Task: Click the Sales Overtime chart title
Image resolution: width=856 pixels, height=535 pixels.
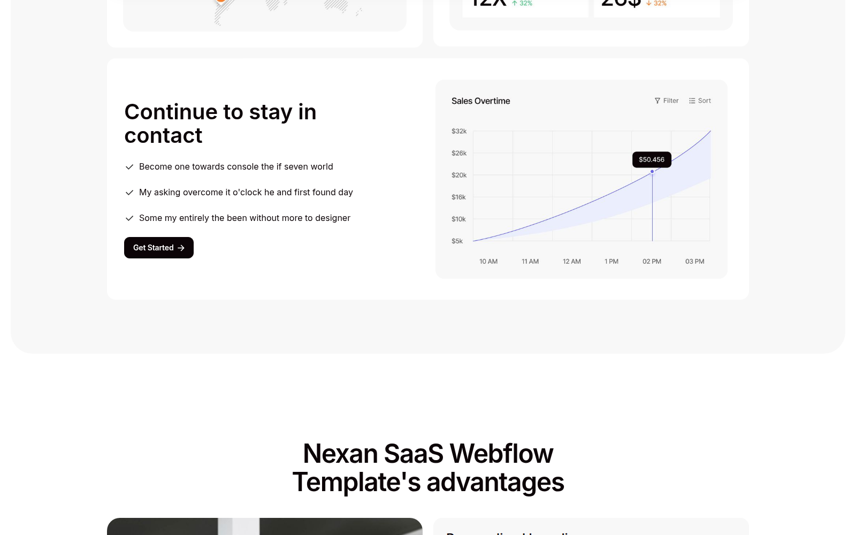Action: point(480,101)
